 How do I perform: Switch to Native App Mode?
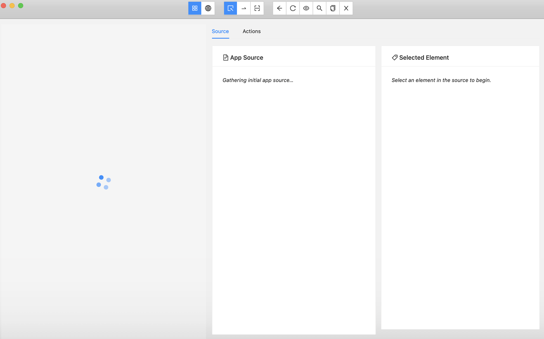[x=195, y=8]
